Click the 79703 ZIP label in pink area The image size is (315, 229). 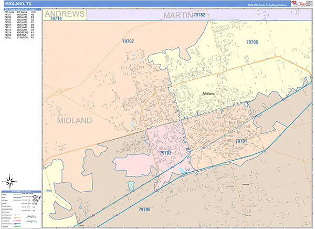(x=165, y=153)
